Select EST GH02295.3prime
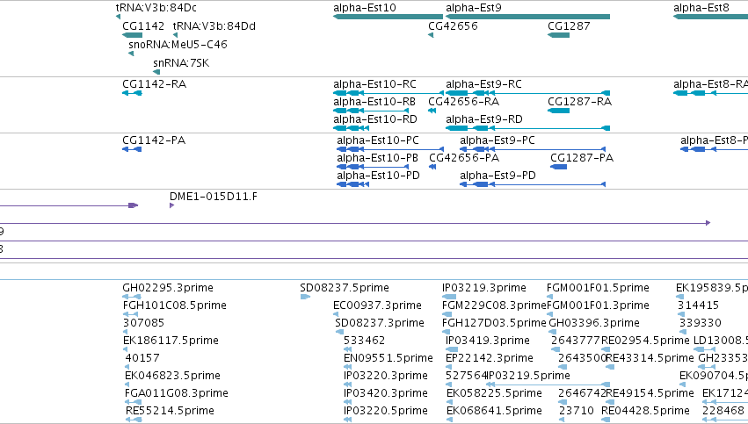 click(x=168, y=288)
